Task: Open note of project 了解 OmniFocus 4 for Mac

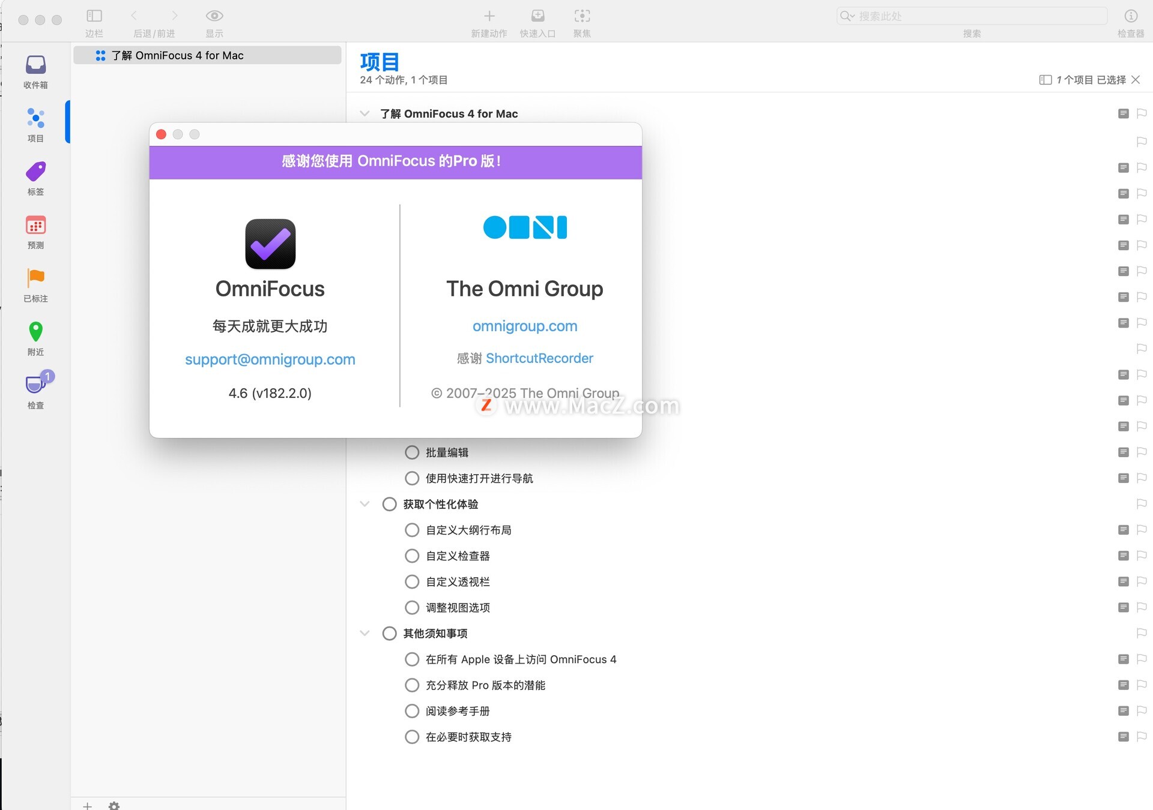Action: click(1124, 113)
